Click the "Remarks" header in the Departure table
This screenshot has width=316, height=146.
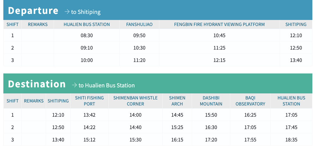[38, 24]
